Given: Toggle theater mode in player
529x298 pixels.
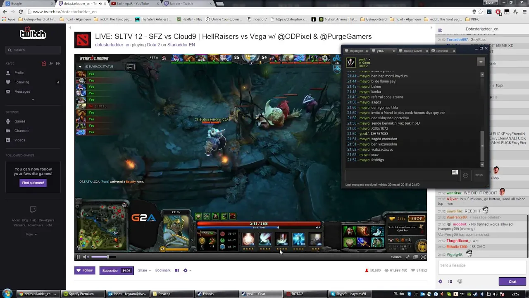Looking at the screenshot, I should (415, 257).
